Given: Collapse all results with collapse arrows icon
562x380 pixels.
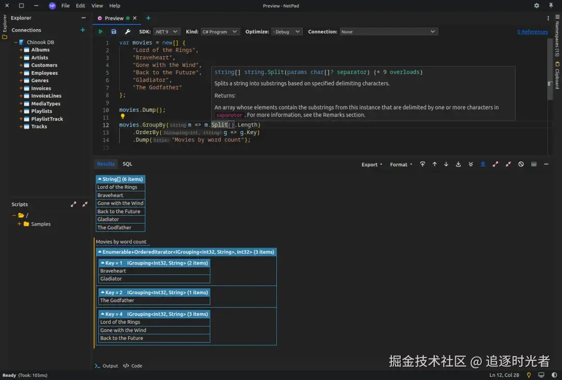Looking at the screenshot, I should (508, 164).
